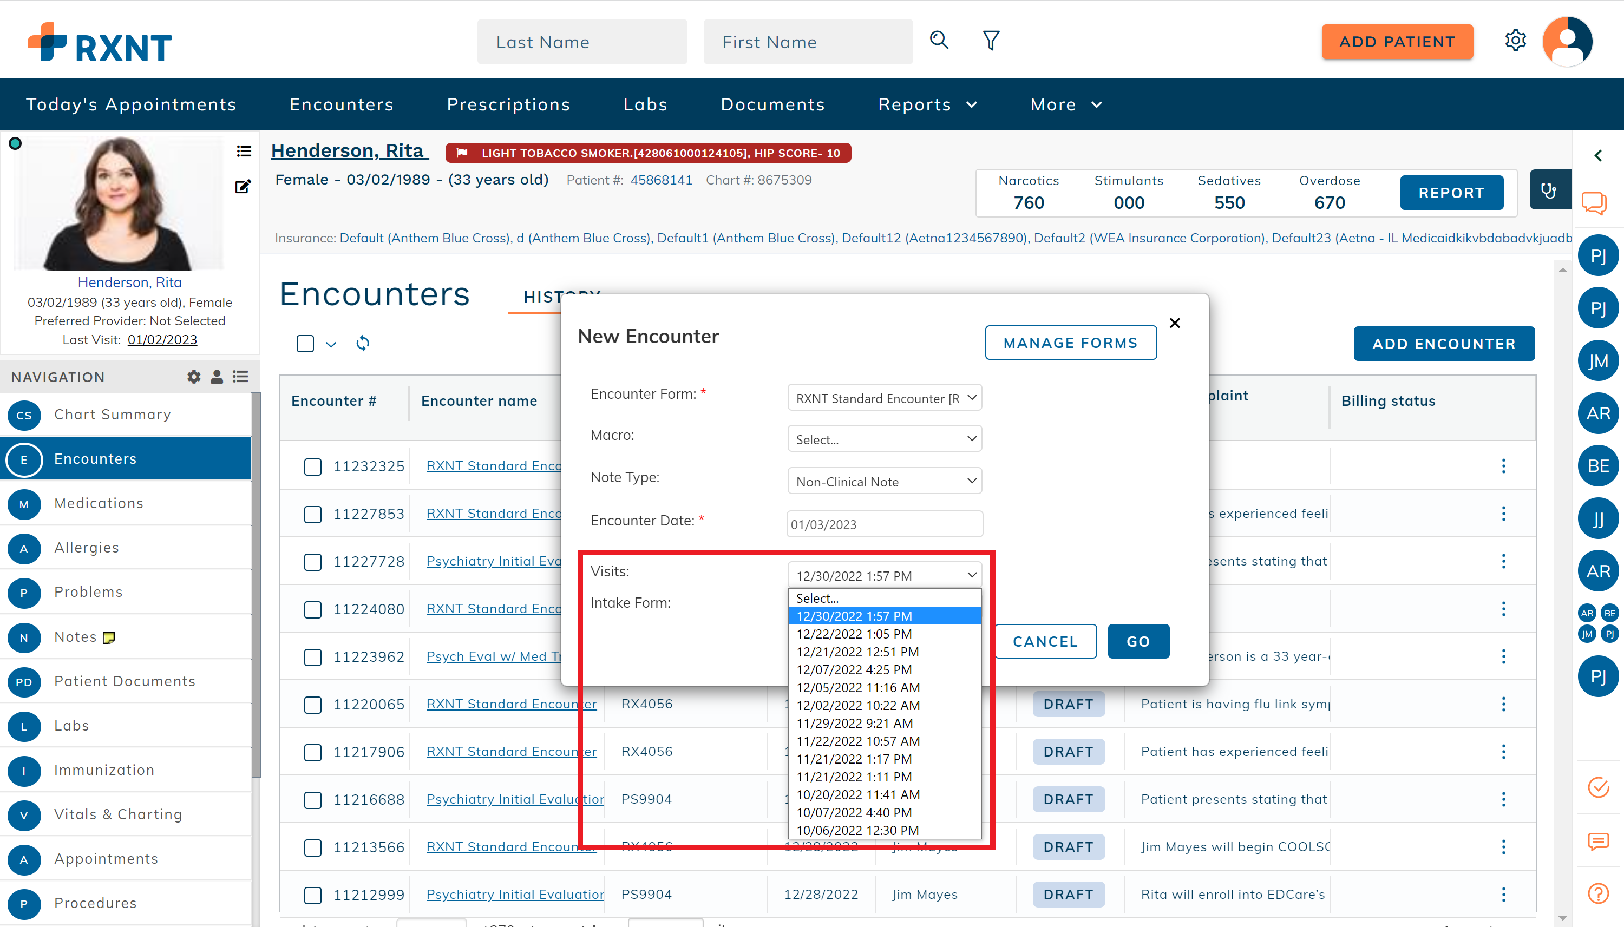Image resolution: width=1624 pixels, height=927 pixels.
Task: Click the orange tasks checkmark icon
Action: pos(1599,787)
